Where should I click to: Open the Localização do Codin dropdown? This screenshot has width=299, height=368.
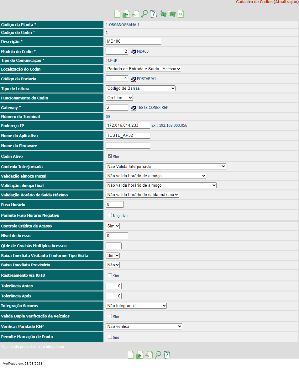coord(143,69)
